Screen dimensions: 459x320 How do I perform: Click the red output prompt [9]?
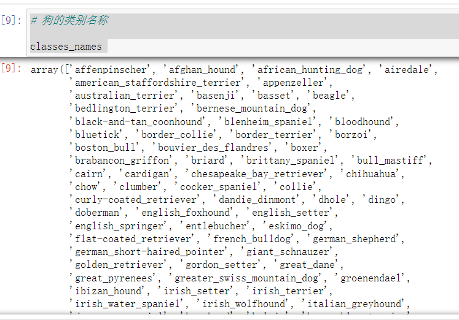click(11, 68)
